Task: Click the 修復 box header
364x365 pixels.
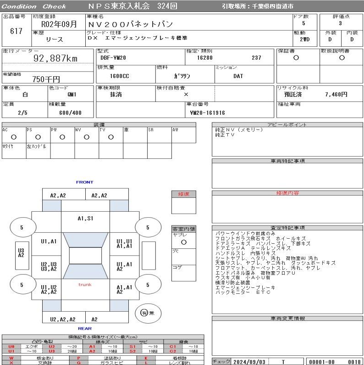Action: click(184, 194)
